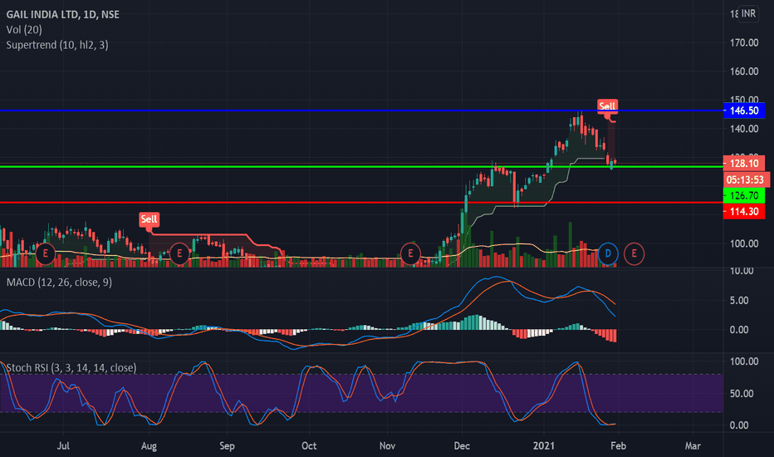Select the GAIL INDIA LTD, 1D, NSE title
Screen dimensions: 774x457
pyautogui.click(x=62, y=14)
